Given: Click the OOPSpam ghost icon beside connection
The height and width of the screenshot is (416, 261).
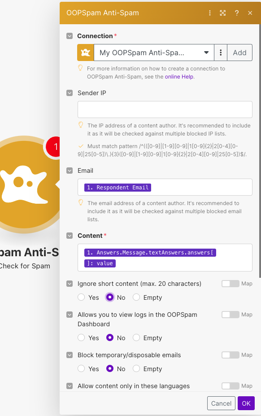Looking at the screenshot, I should 85,53.
